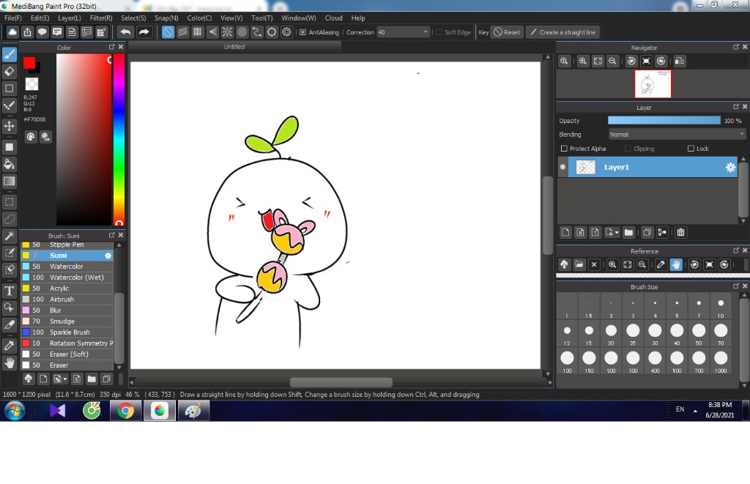750x484 pixels.
Task: Select the Lasso tool
Action: (9, 219)
